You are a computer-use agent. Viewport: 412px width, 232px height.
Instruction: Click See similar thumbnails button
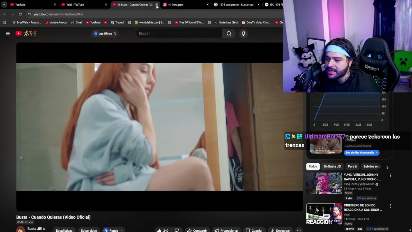coord(361,152)
